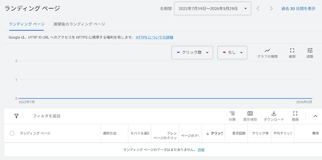The width and height of the screenshot is (322, 160).
Task: Open 表示項目 columns icon
Action: coord(250,116)
